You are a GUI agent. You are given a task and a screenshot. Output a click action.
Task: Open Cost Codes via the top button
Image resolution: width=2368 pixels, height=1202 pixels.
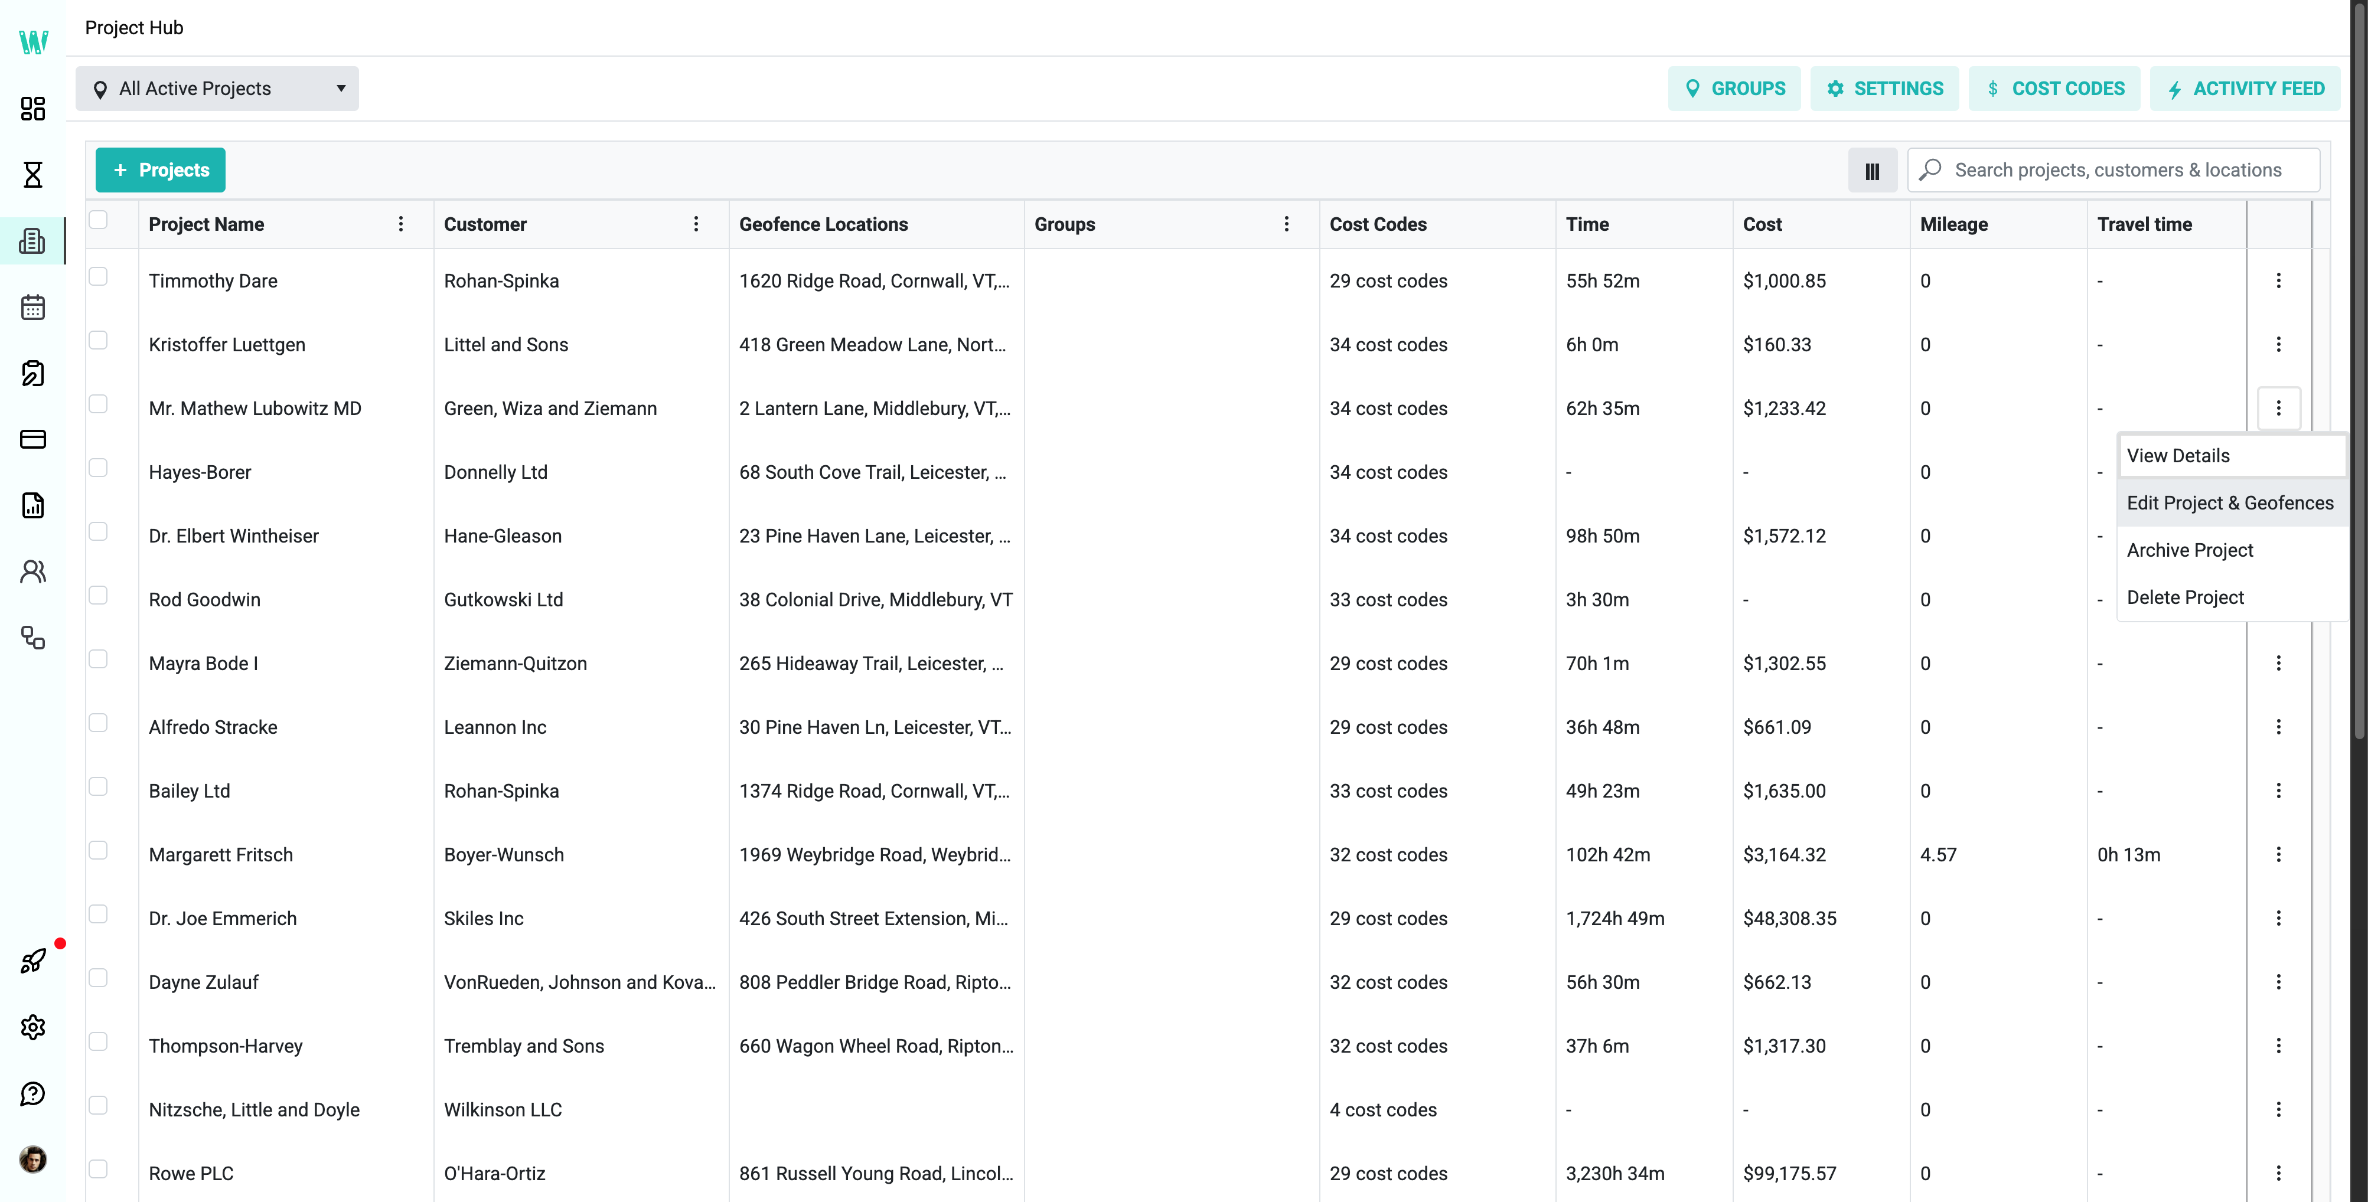(x=2056, y=88)
